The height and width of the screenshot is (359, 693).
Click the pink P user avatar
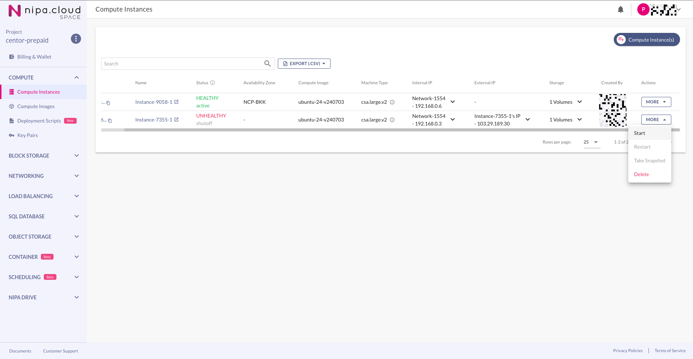coord(643,9)
